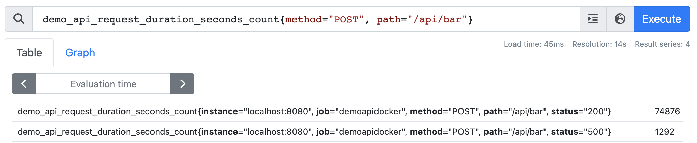Switch to the Table tab
697x143 pixels.
click(x=29, y=53)
